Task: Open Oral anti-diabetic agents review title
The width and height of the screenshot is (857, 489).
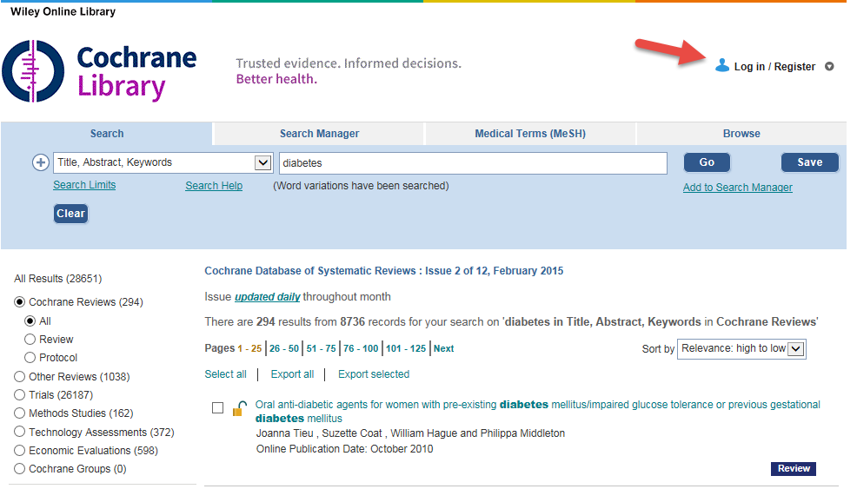Action: 537,412
